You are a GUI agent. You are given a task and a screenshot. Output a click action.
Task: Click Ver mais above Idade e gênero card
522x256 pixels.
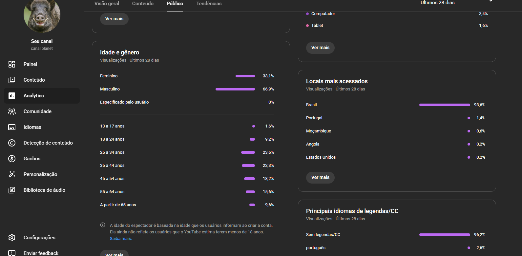[114, 19]
